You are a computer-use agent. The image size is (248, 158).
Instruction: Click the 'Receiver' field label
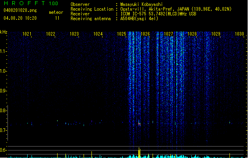(x=80, y=14)
